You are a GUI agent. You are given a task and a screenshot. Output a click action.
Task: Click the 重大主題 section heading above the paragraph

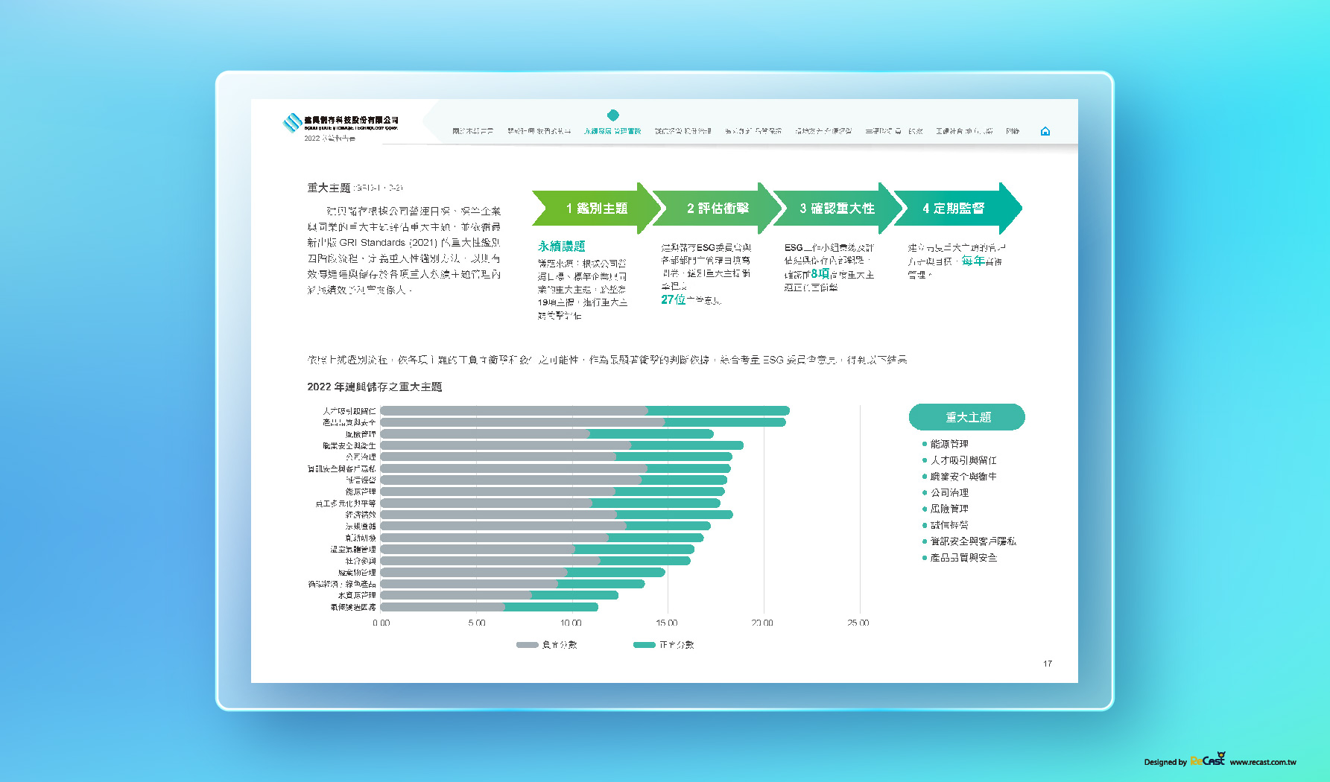pyautogui.click(x=329, y=188)
